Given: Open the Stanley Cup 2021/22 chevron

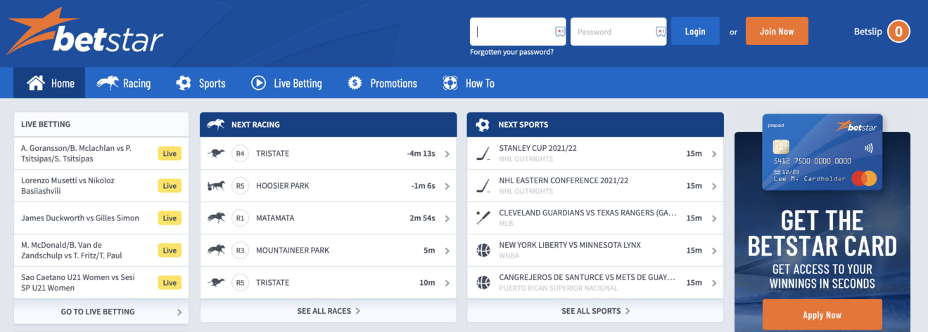Looking at the screenshot, I should coord(714,154).
